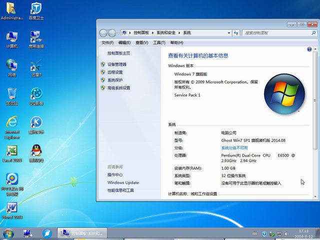Open the 文件(F) menu
This screenshot has width=320, height=240.
coord(107,42)
